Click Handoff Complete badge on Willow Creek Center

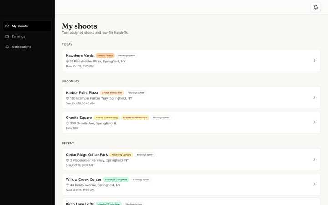(116, 179)
